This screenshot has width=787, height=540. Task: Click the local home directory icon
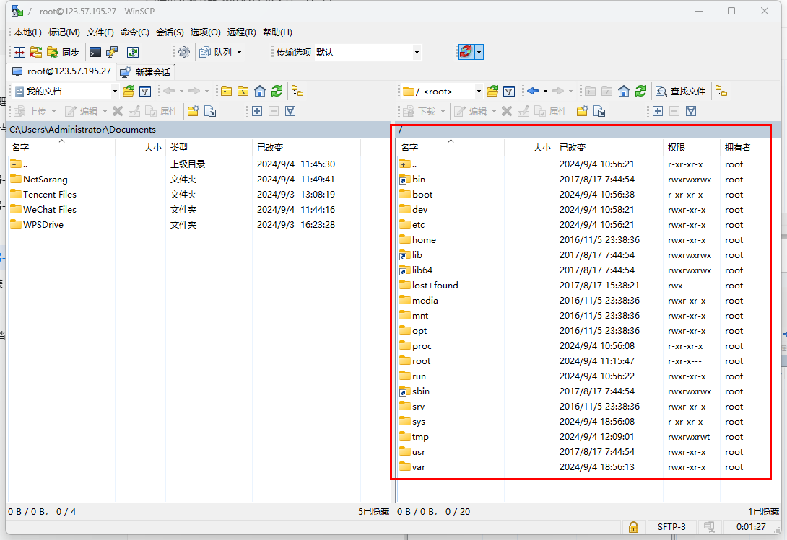point(260,92)
